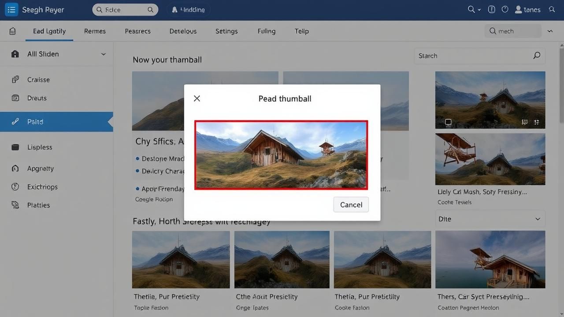Viewport: 564px width, 317px height.
Task: Click the Cancel button in the dialog
Action: pyautogui.click(x=351, y=205)
